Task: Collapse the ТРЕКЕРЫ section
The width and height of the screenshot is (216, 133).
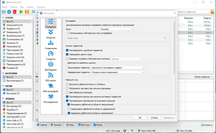Action: (x=3, y=99)
